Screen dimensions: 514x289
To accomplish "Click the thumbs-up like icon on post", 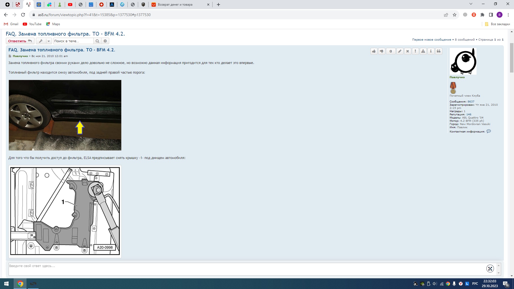I will coord(374,51).
